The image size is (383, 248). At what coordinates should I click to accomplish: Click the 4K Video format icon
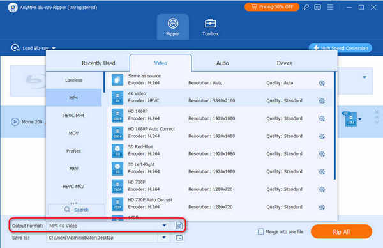pos(117,97)
